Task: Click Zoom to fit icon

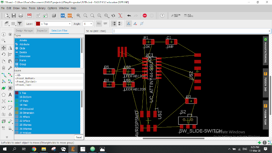Action: pyautogui.click(x=79, y=16)
